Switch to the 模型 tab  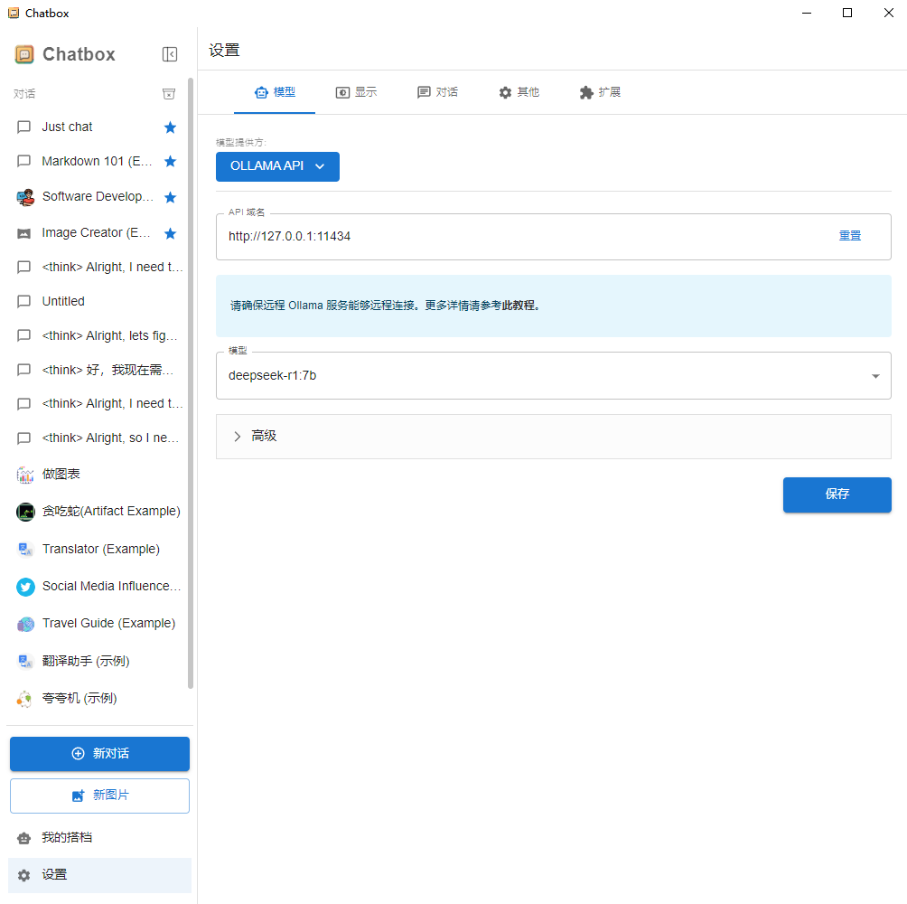coord(275,92)
